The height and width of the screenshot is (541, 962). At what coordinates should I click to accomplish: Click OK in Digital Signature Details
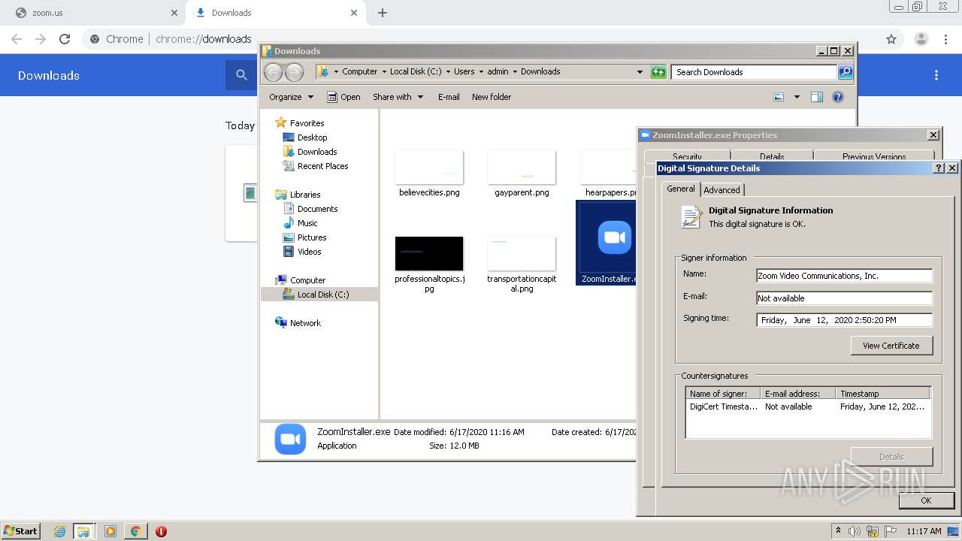pos(926,500)
